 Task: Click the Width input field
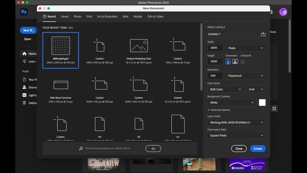pyautogui.click(x=215, y=48)
